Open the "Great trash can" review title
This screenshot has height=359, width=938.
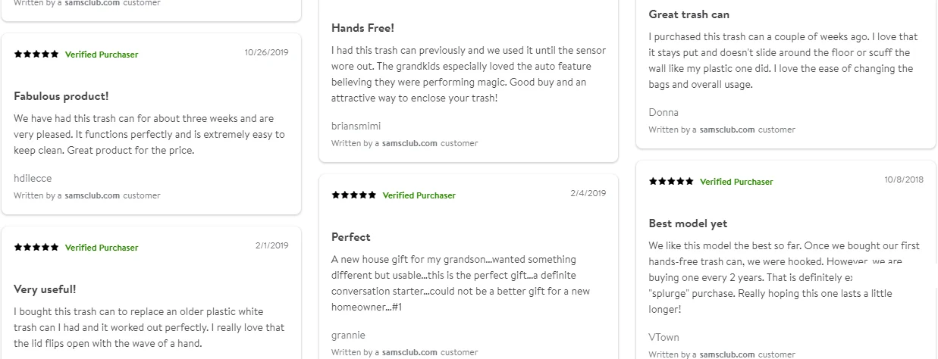[689, 14]
